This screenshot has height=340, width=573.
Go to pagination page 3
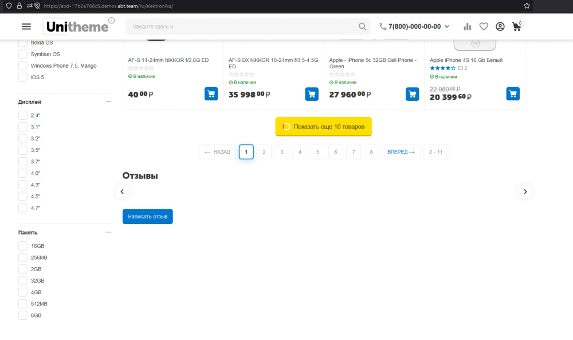281,152
